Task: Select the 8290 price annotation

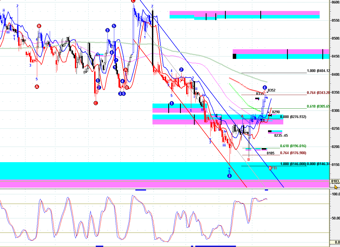Action: [x=276, y=112]
